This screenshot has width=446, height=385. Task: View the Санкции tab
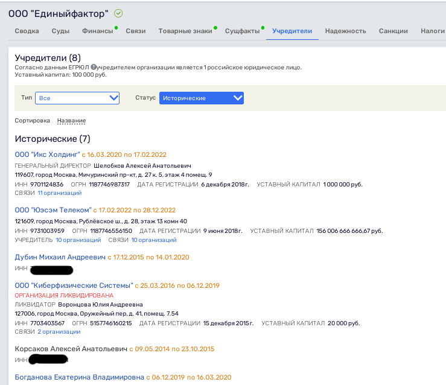pos(393,31)
